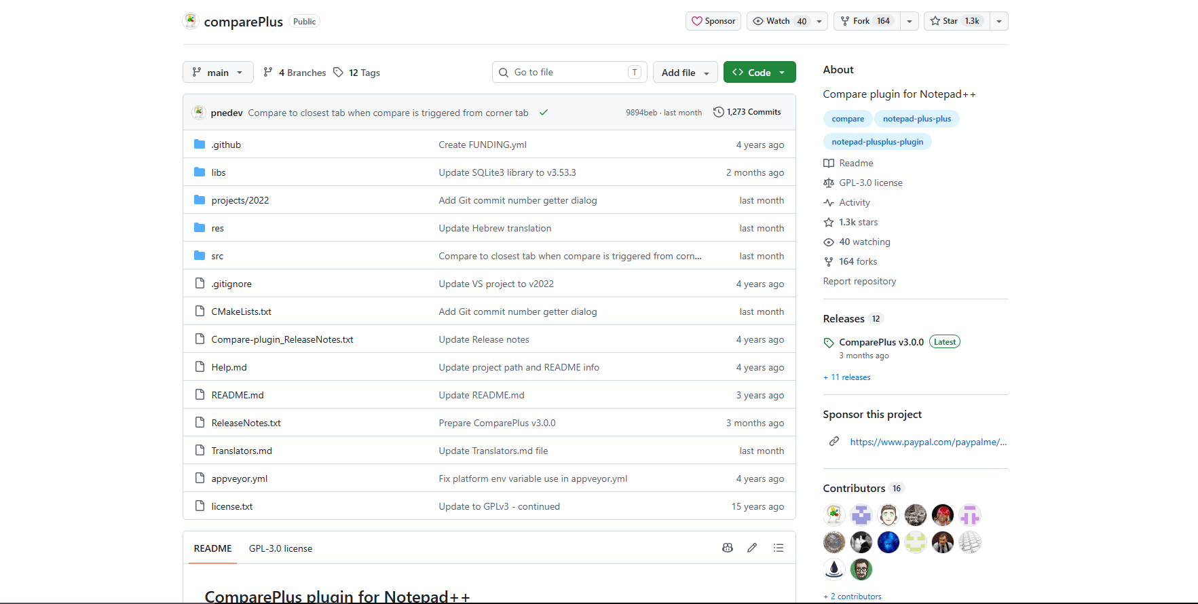Click the Watch eye button
The height and width of the screenshot is (604, 1198).
[779, 21]
